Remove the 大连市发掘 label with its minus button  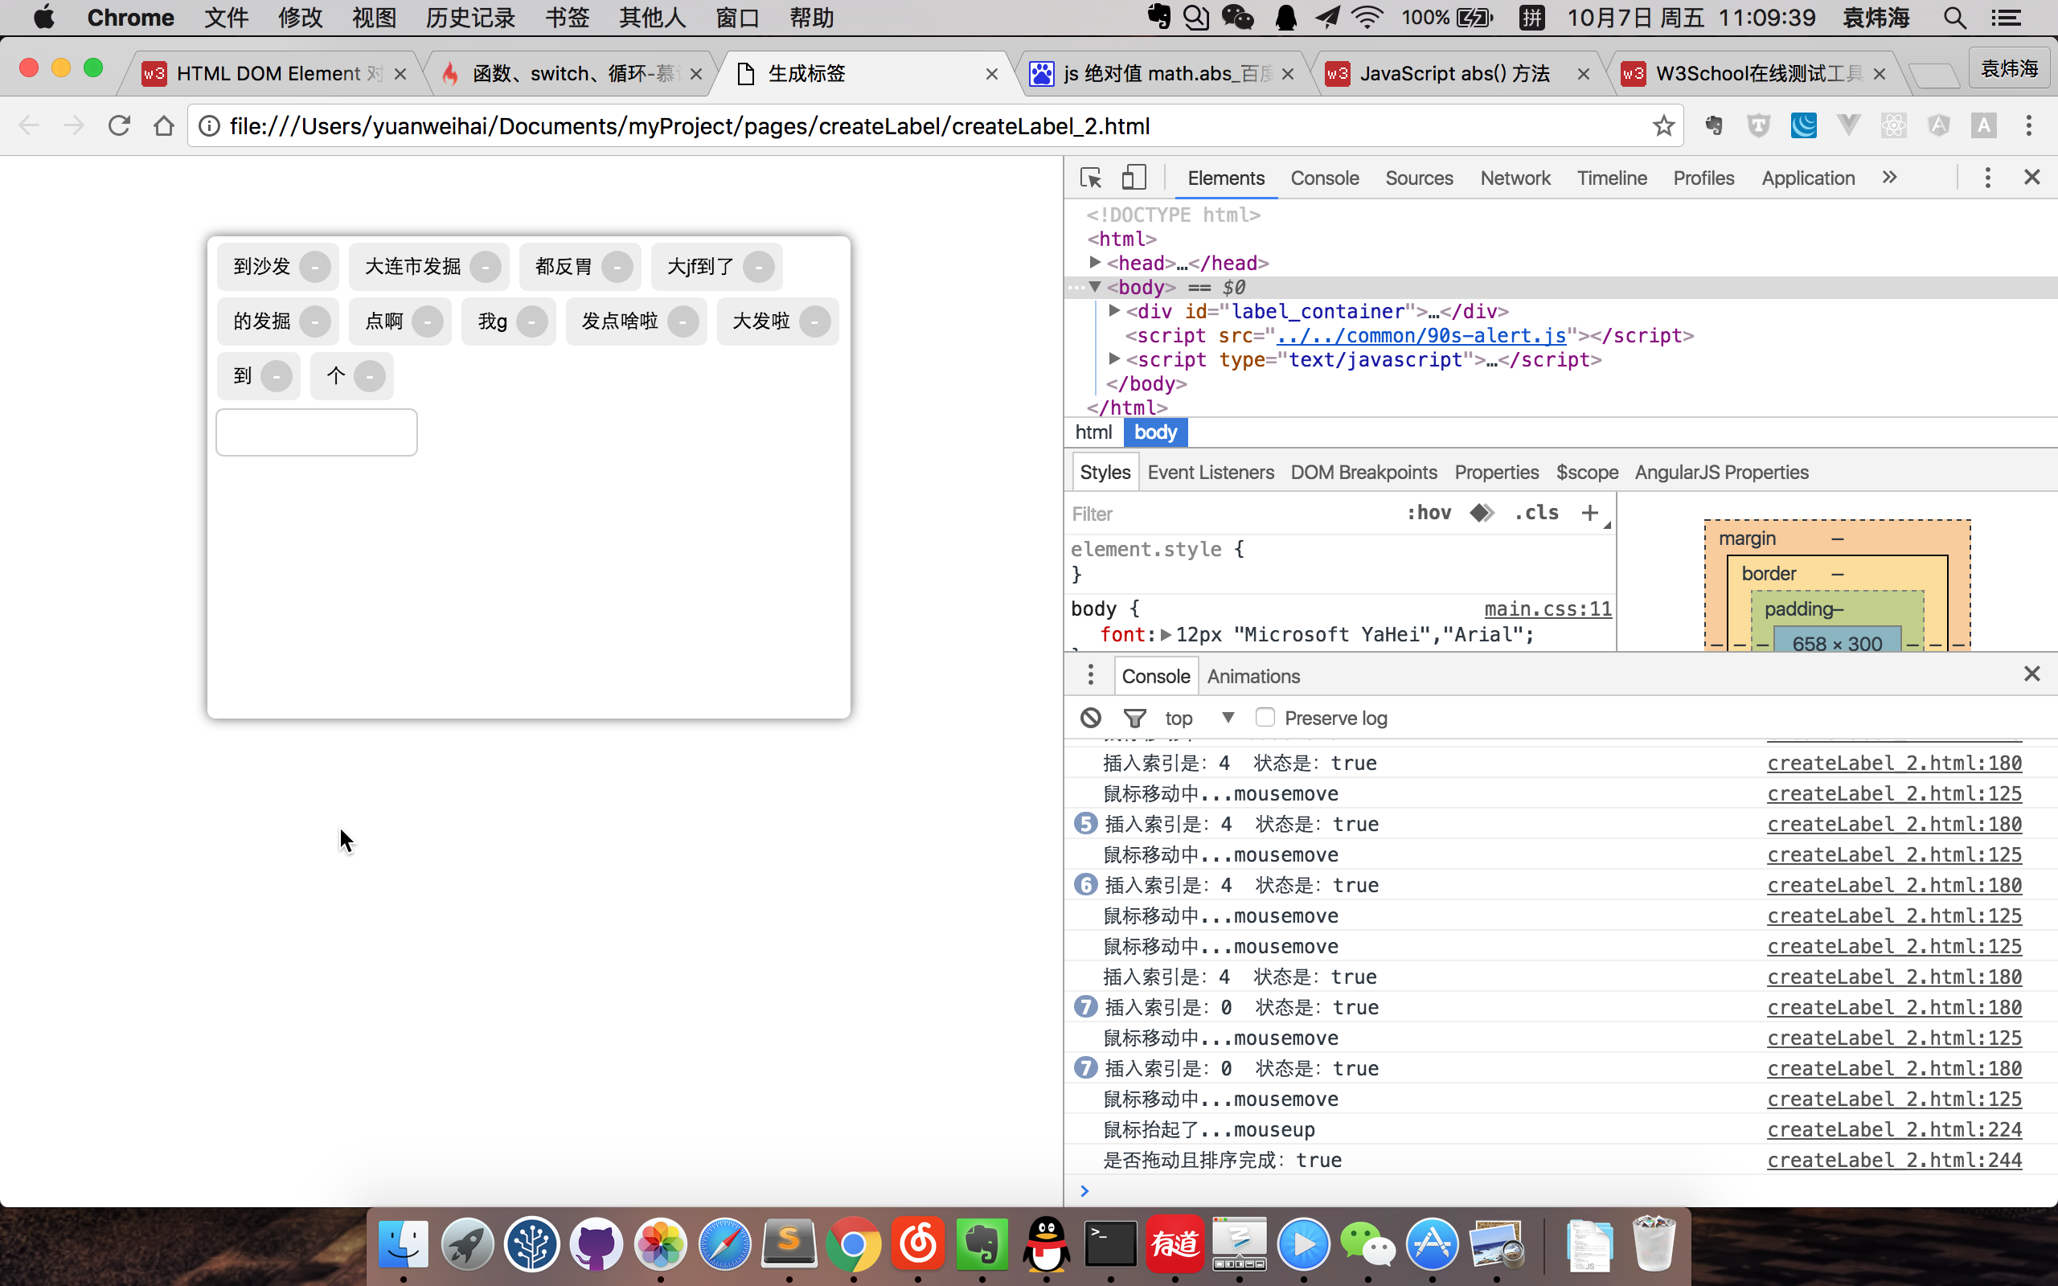(x=486, y=267)
